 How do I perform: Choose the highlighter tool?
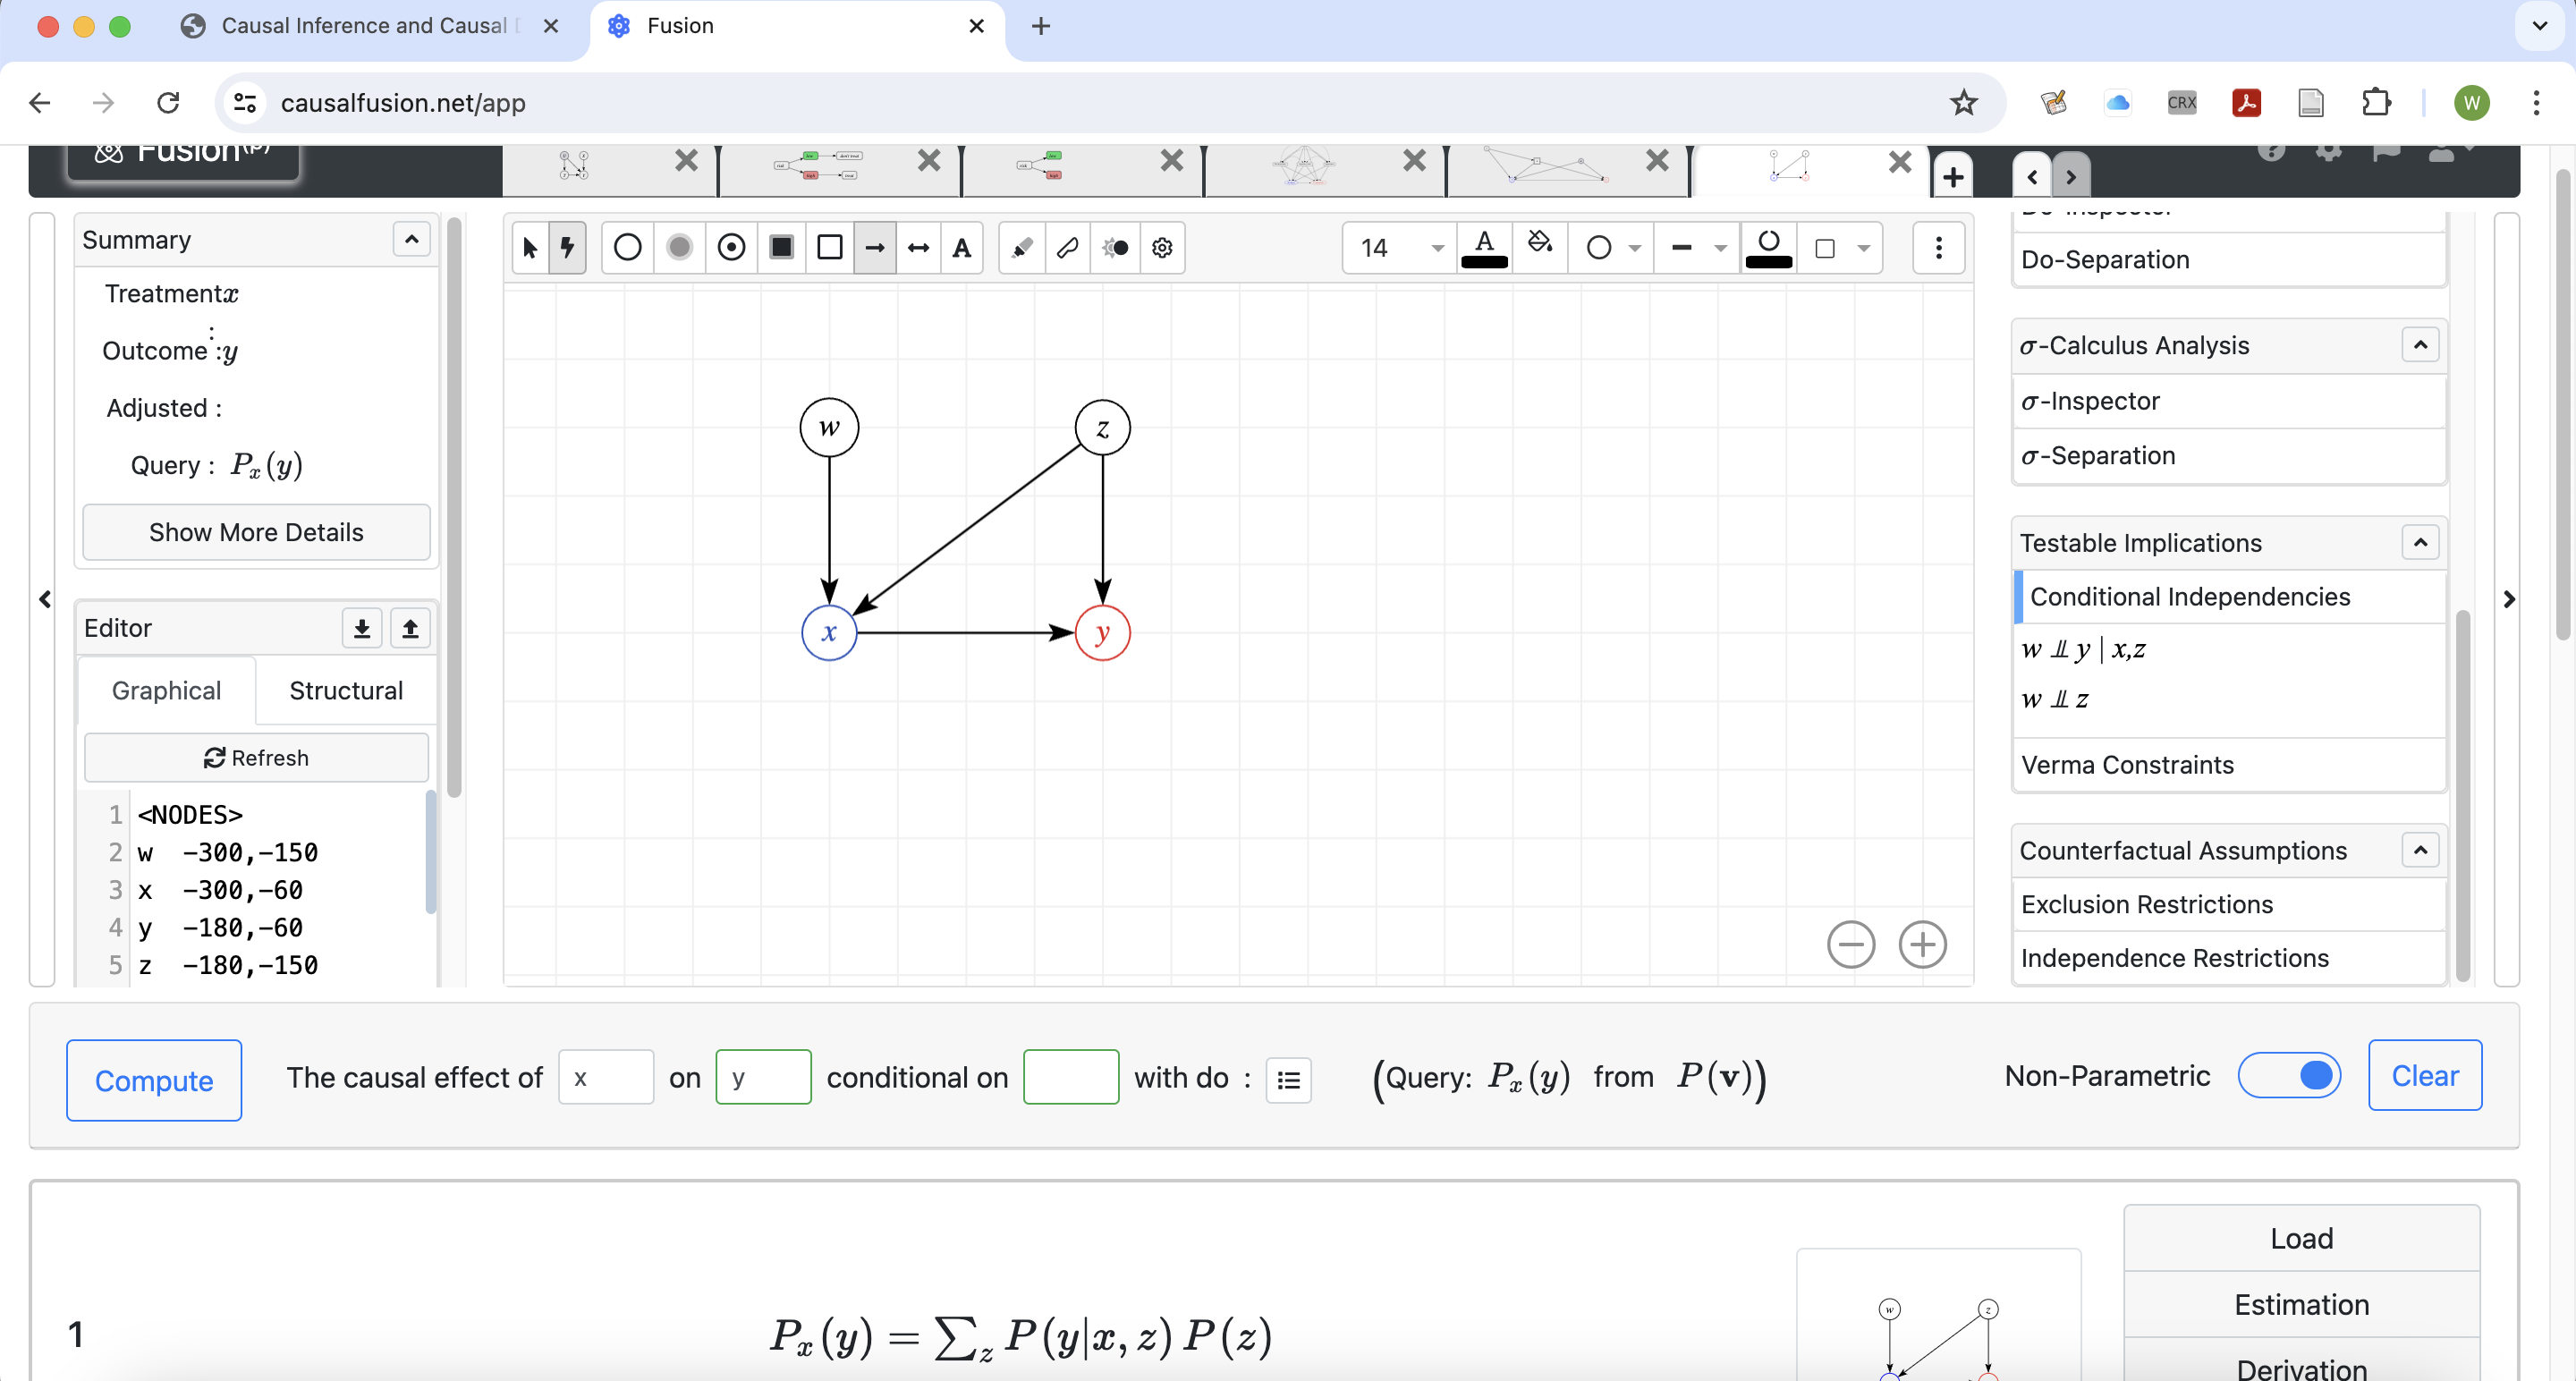[1021, 247]
